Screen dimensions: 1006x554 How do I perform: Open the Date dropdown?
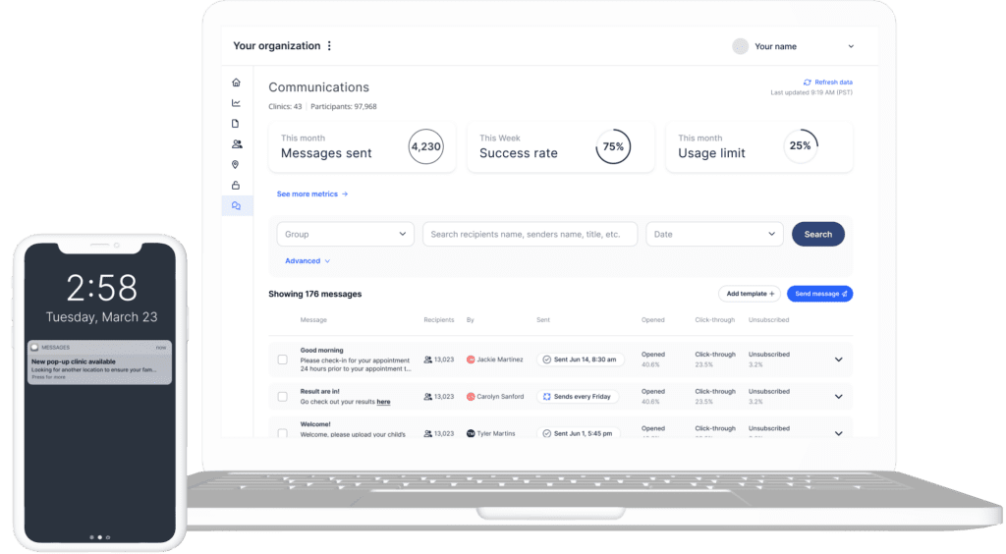(714, 234)
